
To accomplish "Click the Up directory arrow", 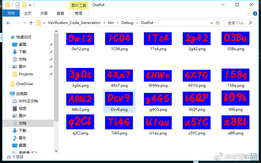I will pos(31,23).
